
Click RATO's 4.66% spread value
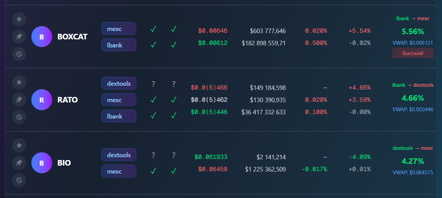click(x=413, y=98)
